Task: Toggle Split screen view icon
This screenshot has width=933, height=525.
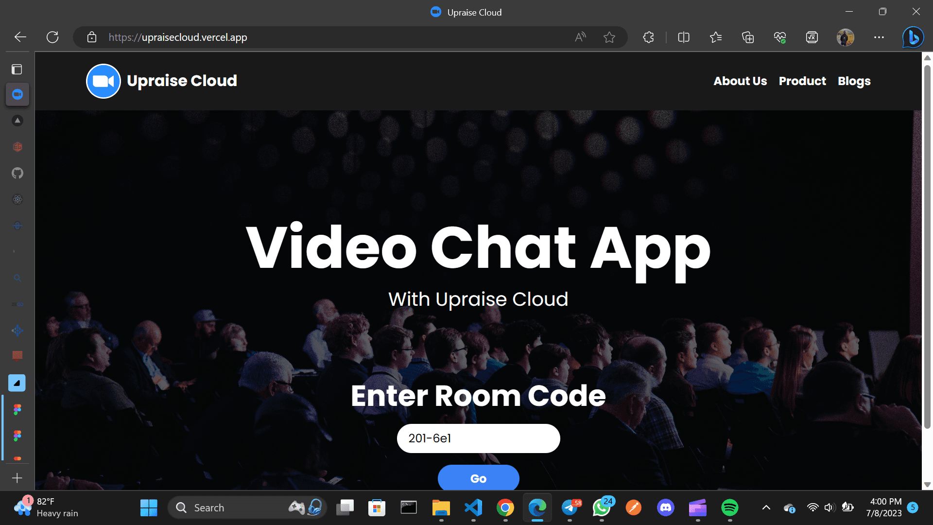Action: (x=683, y=37)
